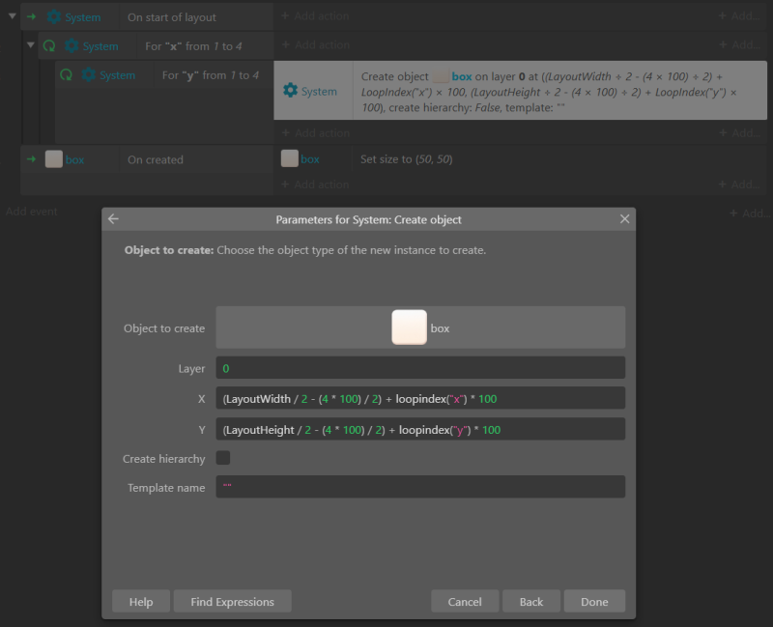Click the box object icon in picker
Image resolution: width=773 pixels, height=627 pixels.
click(409, 328)
